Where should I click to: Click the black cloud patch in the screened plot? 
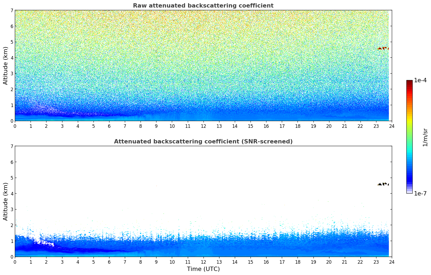(383, 184)
